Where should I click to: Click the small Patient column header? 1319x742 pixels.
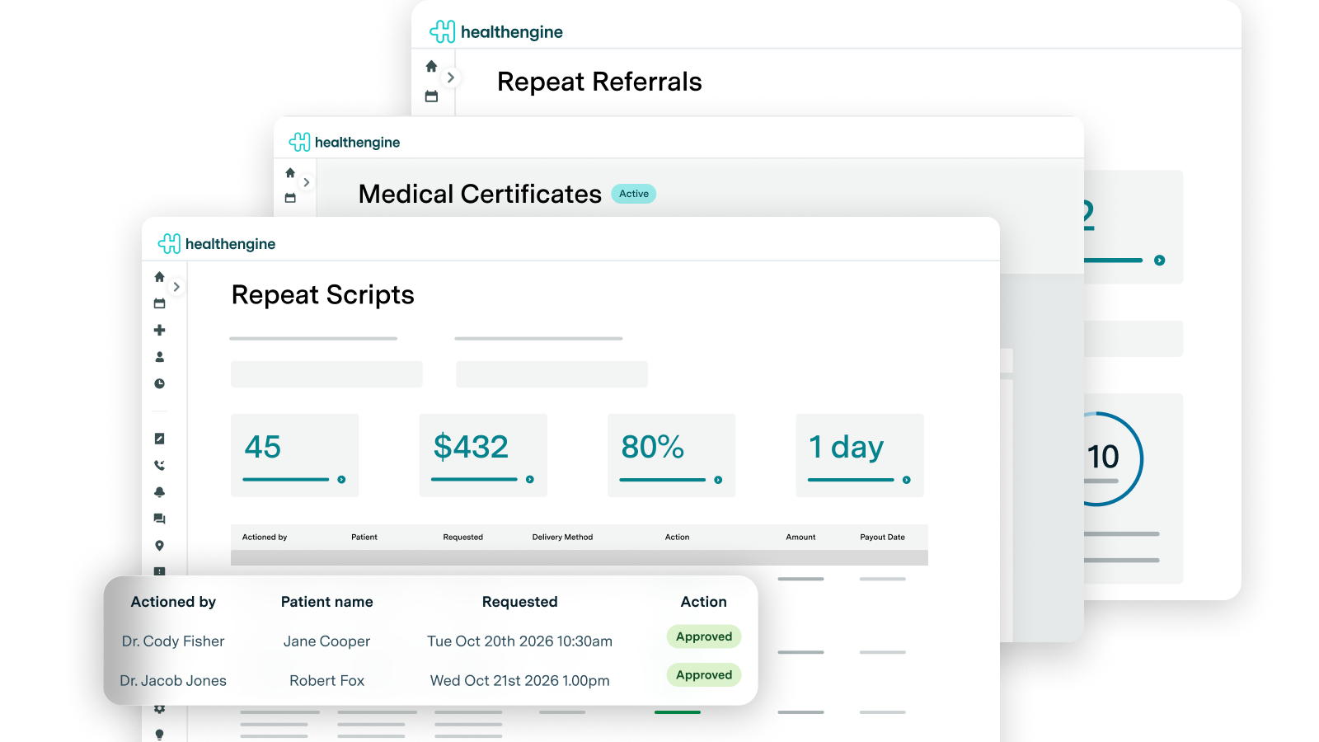click(x=364, y=537)
